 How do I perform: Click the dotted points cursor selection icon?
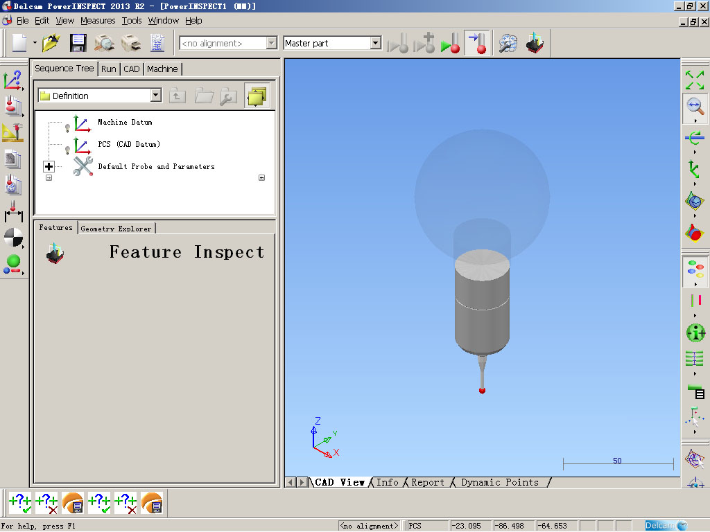coord(695,417)
